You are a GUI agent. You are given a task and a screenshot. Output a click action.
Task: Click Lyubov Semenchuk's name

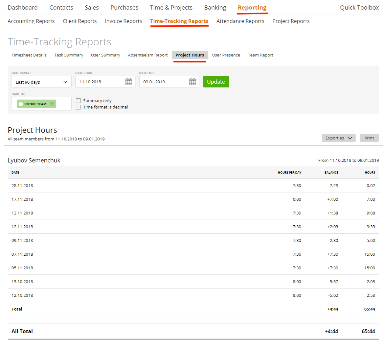(34, 160)
